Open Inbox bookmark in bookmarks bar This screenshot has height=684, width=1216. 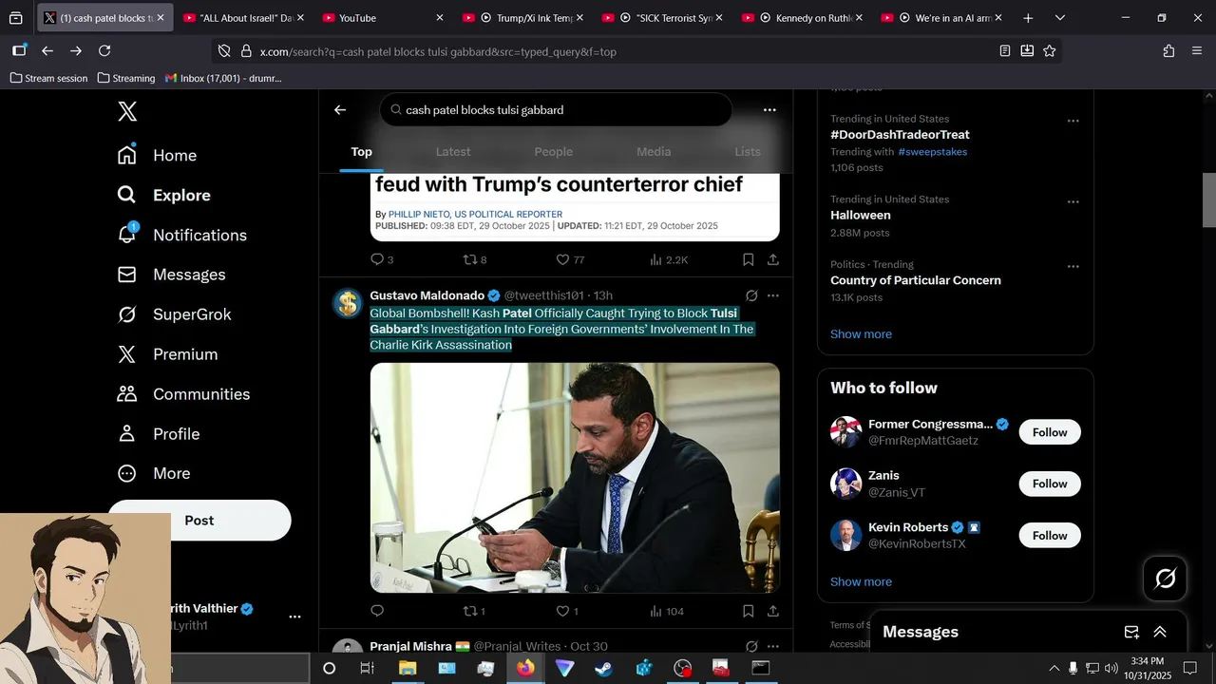click(223, 78)
